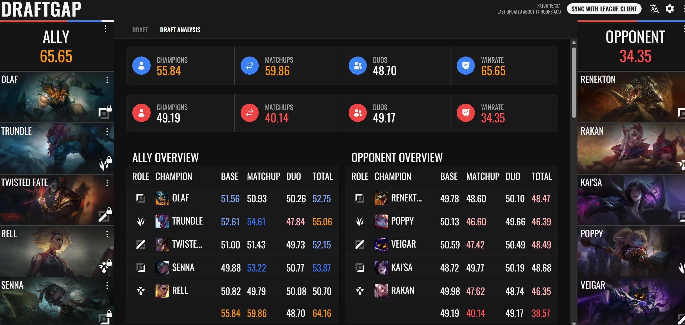Click the blue ally Champions icon
Image resolution: width=685 pixels, height=325 pixels.
point(141,65)
